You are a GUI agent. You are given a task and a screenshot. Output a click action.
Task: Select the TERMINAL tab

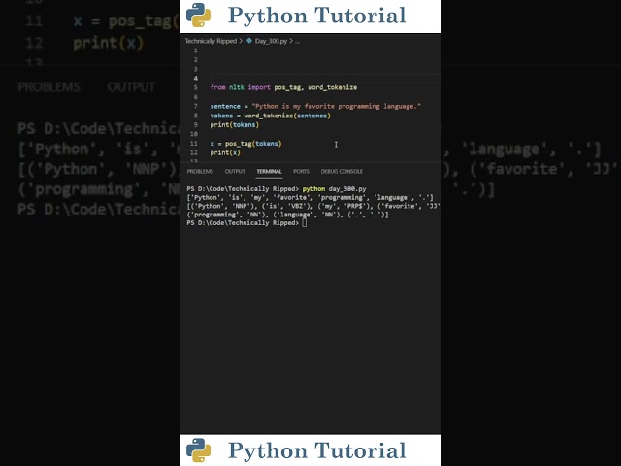tap(269, 171)
